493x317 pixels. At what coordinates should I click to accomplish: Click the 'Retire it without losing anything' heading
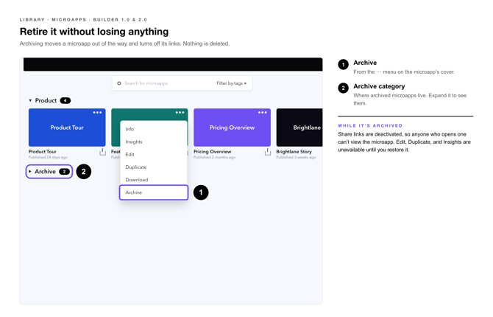pos(94,32)
